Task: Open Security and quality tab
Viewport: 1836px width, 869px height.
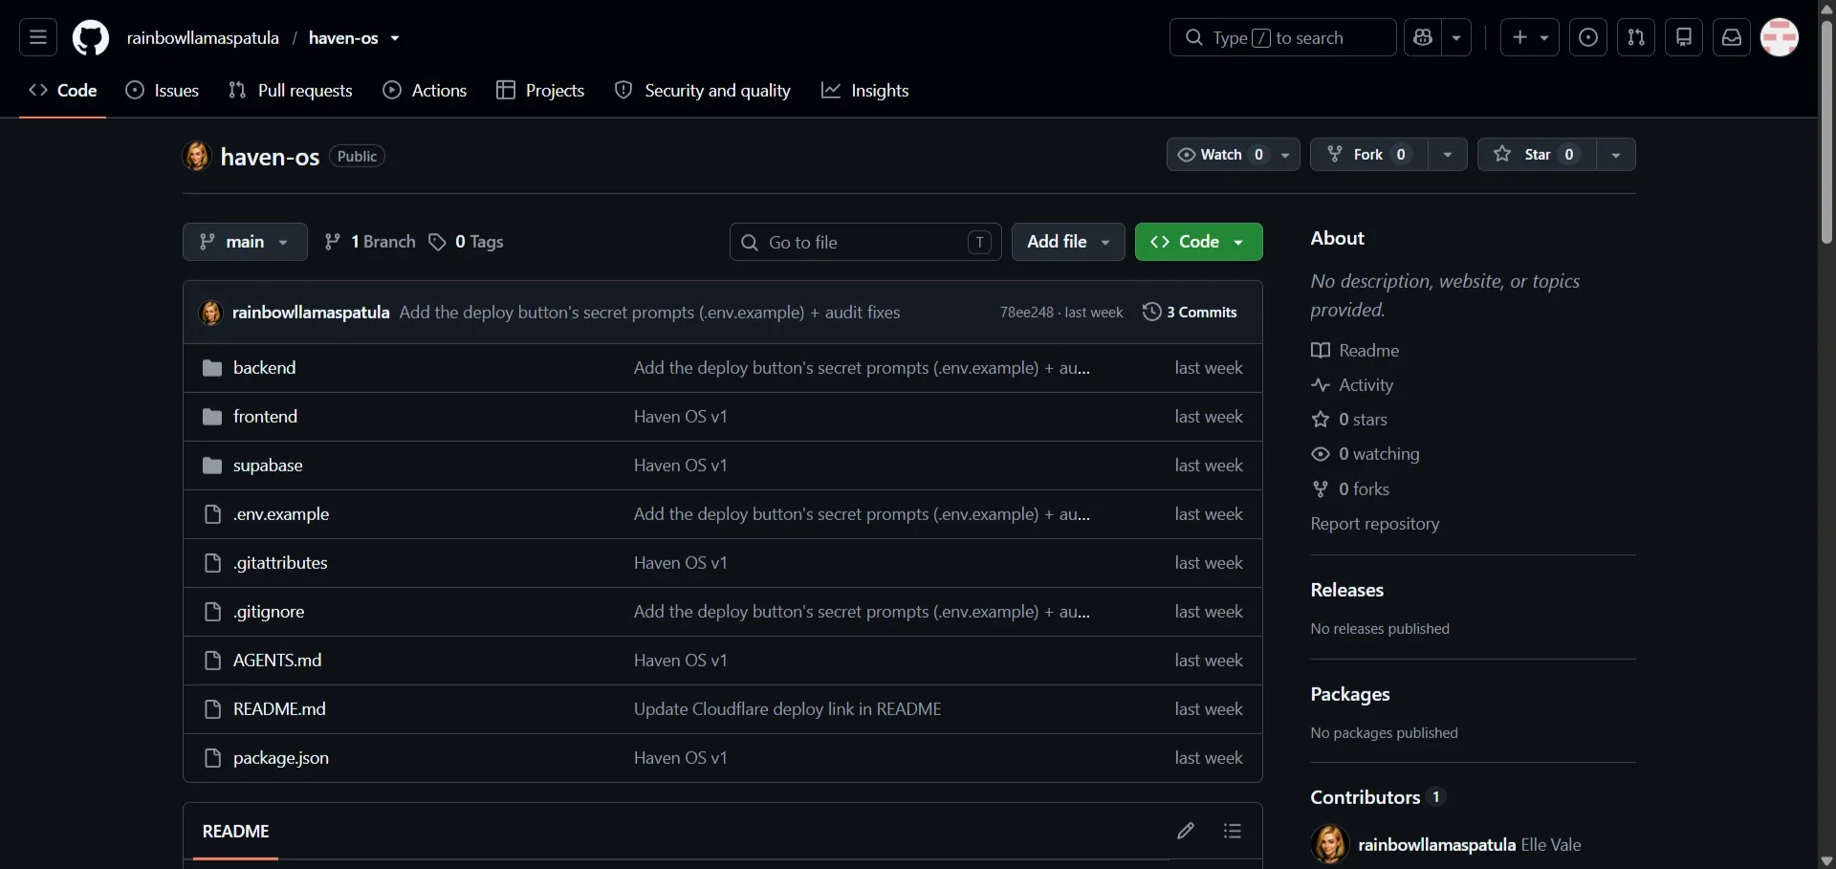Action: pyautogui.click(x=703, y=91)
